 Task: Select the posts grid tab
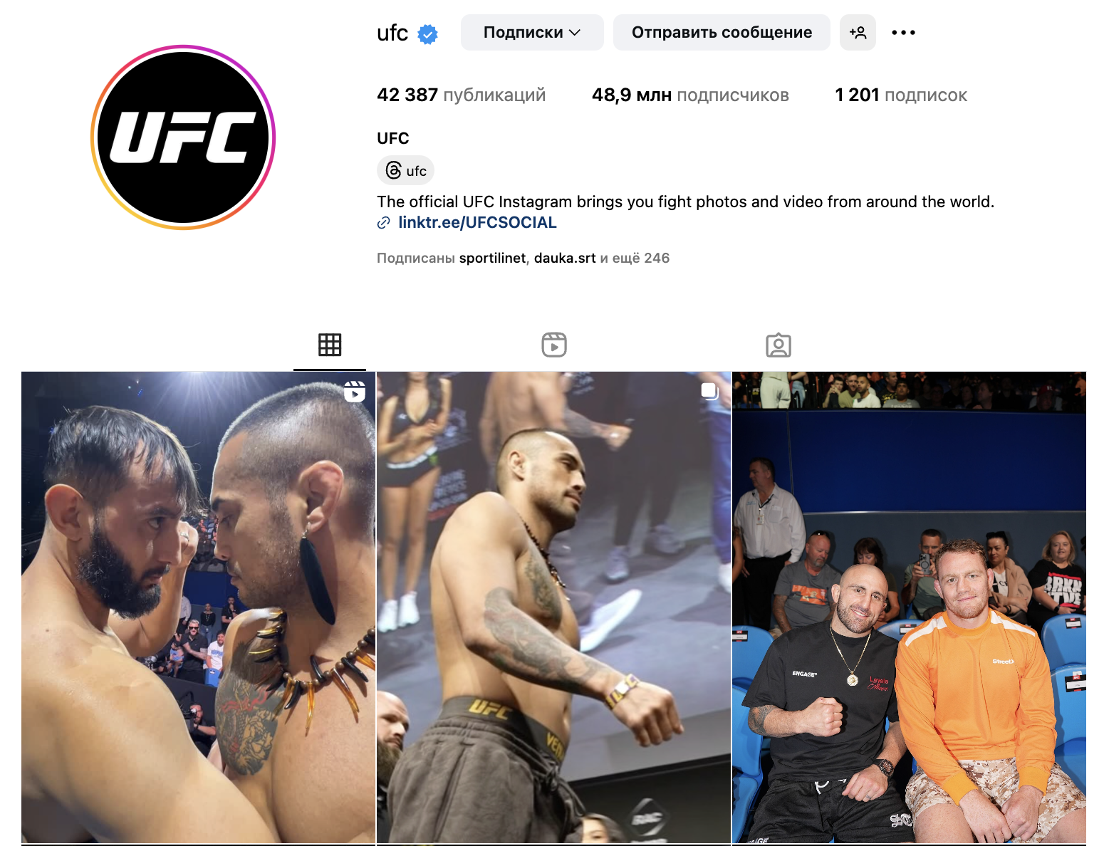[330, 345]
